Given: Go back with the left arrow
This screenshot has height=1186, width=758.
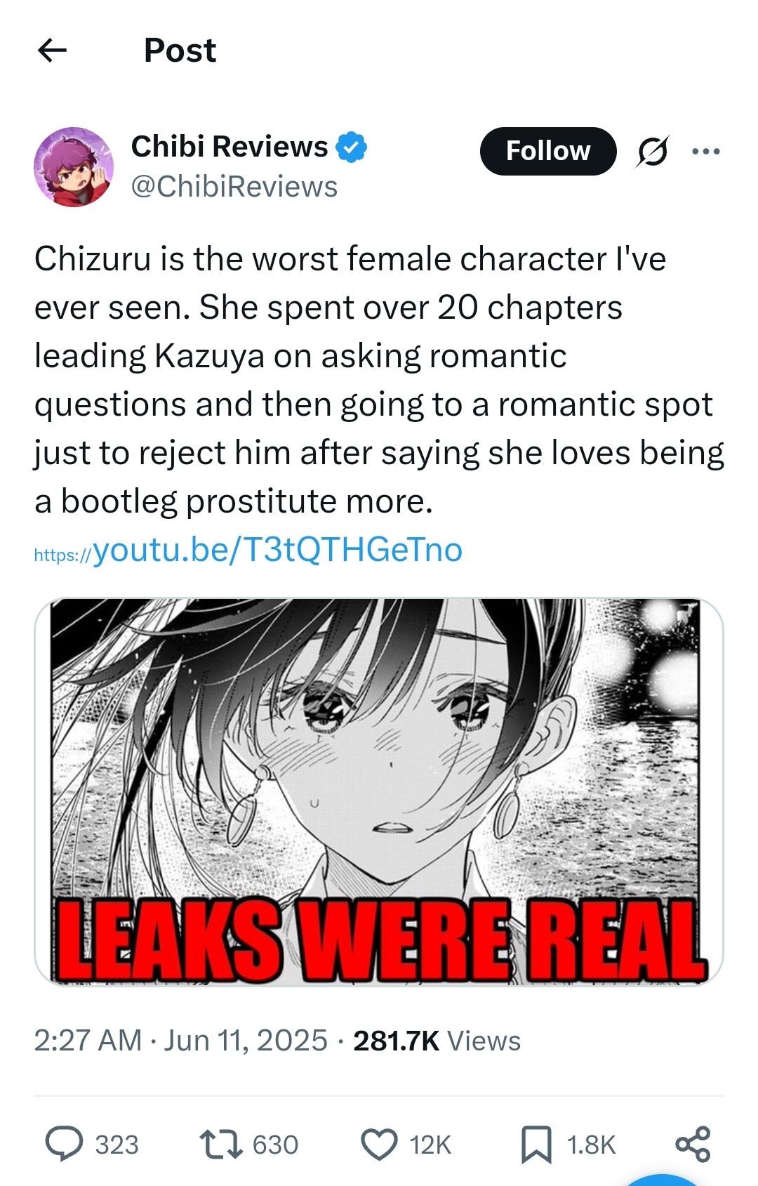Looking at the screenshot, I should coord(52,51).
